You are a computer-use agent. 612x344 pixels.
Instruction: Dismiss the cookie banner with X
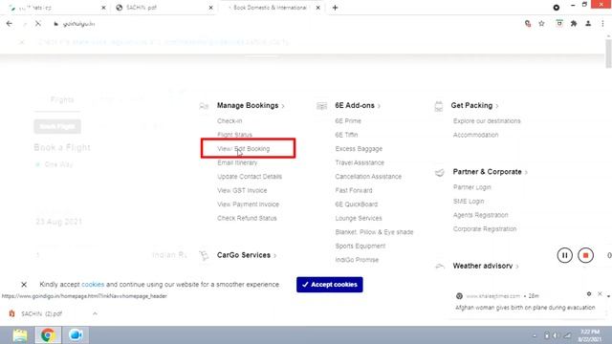24,285
